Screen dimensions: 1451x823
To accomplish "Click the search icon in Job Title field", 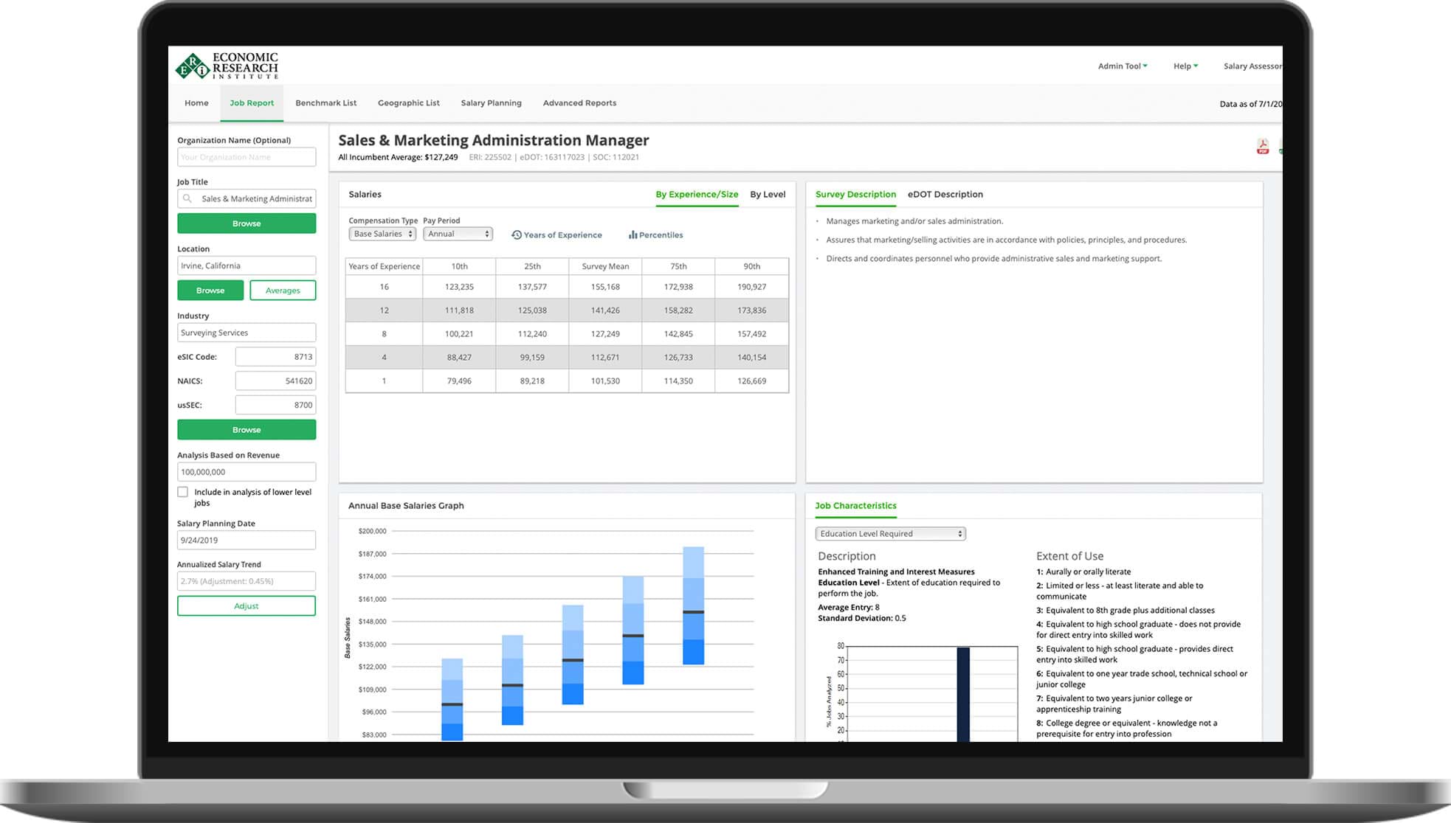I will click(187, 198).
